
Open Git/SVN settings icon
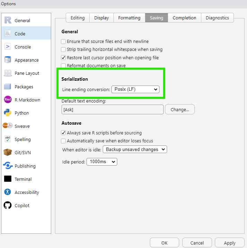coord(8,152)
